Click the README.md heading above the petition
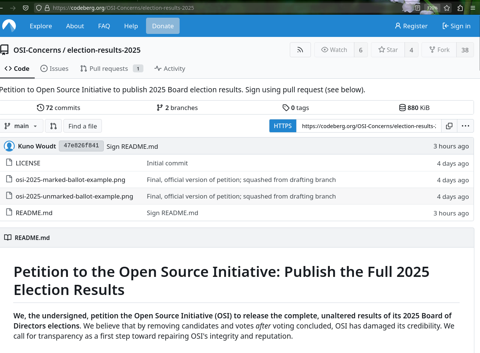Screen dimensions: 480x353 (x=32, y=238)
